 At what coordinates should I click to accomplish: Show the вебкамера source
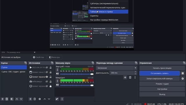(47, 82)
